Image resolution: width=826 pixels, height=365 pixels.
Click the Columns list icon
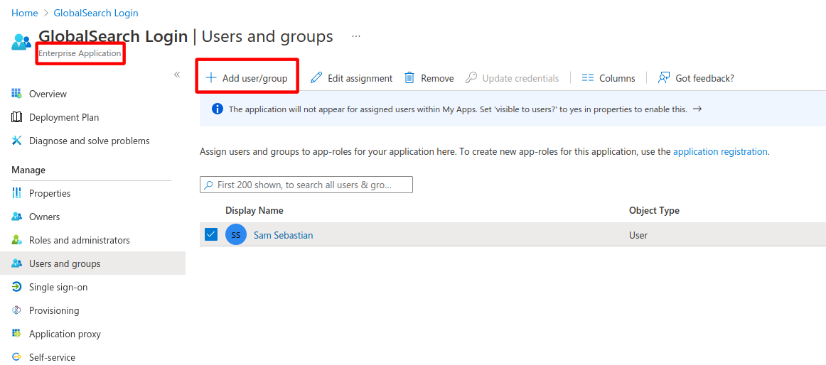(588, 78)
